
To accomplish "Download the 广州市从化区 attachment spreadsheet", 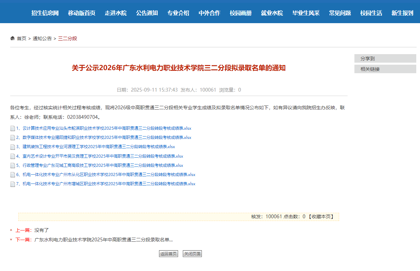I will (105, 174).
